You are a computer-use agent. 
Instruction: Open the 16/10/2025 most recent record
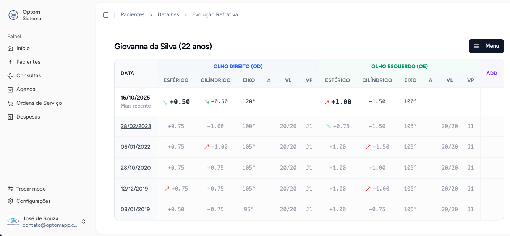tap(135, 97)
